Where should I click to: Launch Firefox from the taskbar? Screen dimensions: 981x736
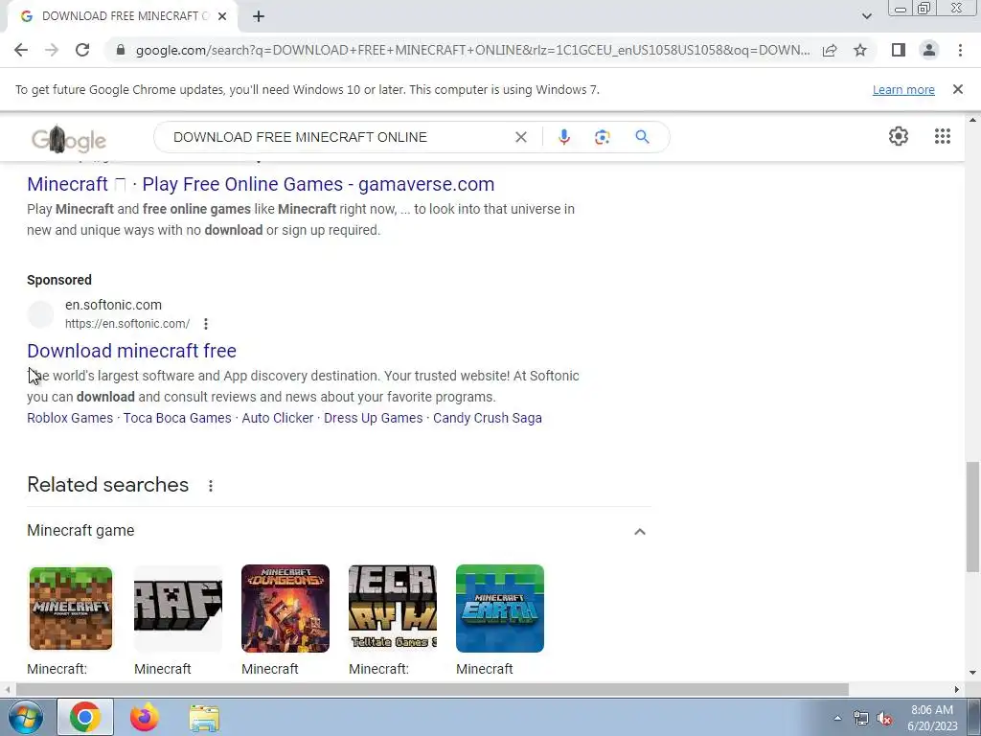click(144, 717)
